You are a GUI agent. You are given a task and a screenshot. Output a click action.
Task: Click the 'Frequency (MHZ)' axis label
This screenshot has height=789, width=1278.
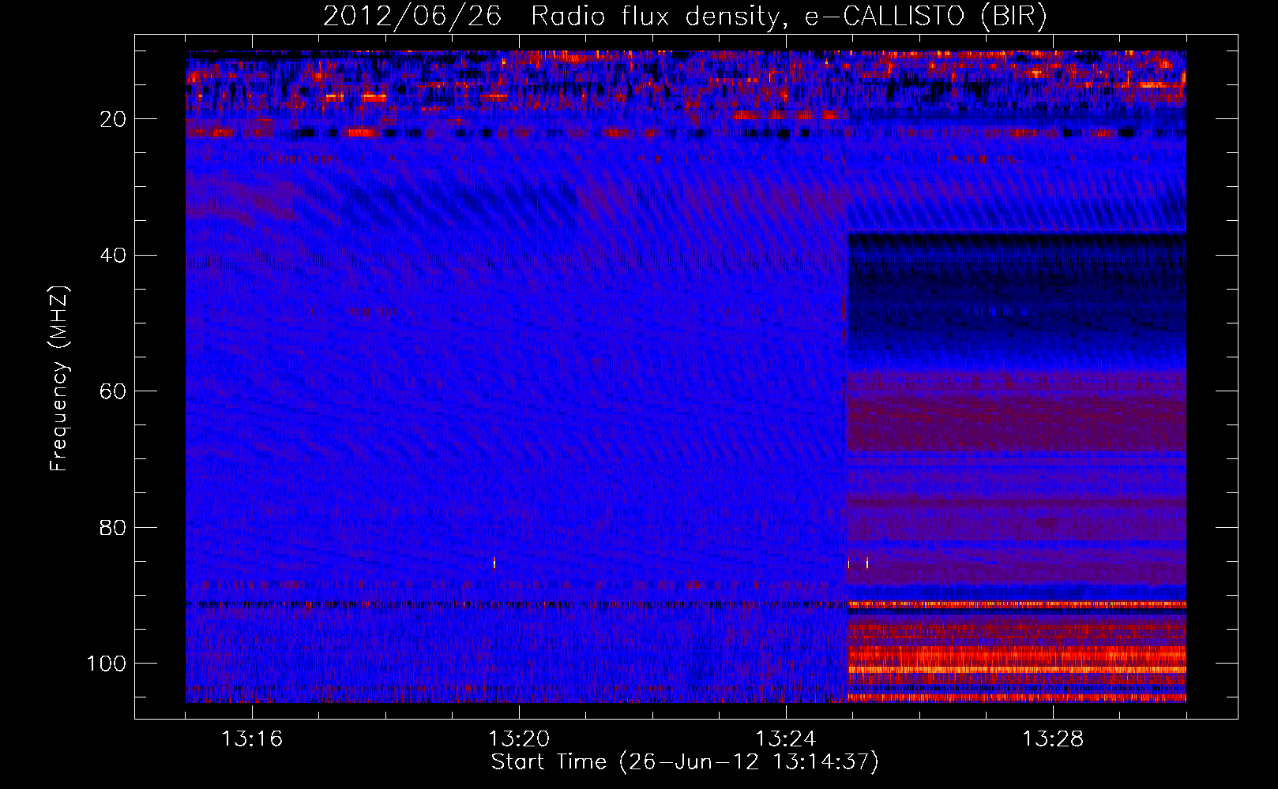tap(59, 378)
